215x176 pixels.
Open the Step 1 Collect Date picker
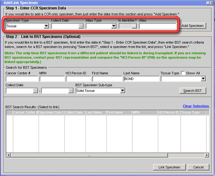(81, 26)
